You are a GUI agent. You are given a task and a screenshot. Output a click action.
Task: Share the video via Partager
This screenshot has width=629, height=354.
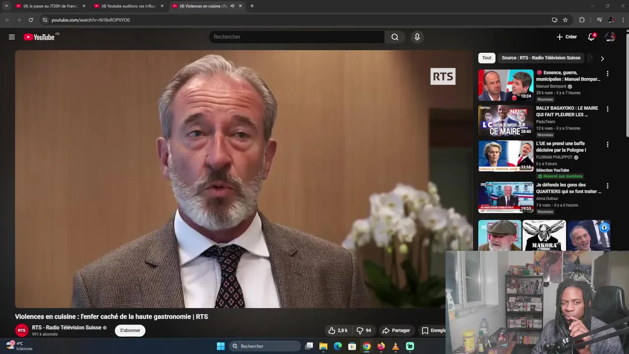coord(396,330)
